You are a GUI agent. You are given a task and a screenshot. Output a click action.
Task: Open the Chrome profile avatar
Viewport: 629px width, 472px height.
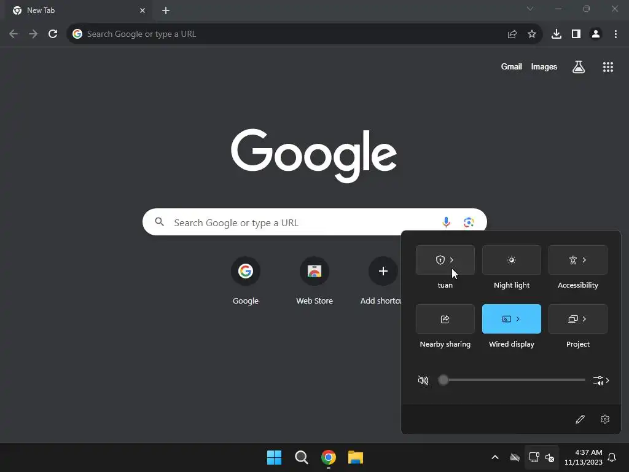[596, 34]
